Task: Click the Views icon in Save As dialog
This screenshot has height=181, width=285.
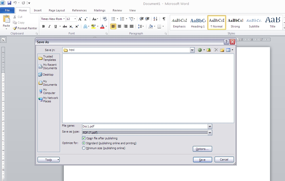Action: click(x=228, y=50)
